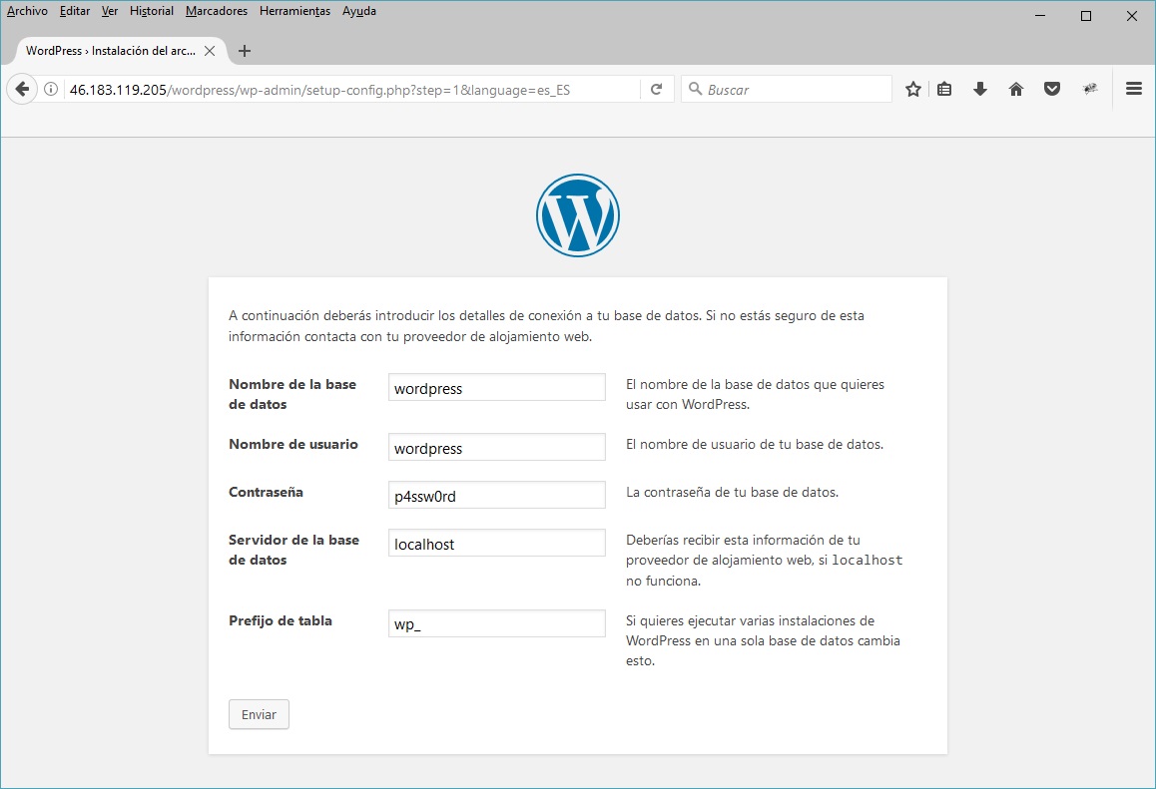
Task: Click the 'Prefijo de tabla' label
Action: (x=281, y=620)
